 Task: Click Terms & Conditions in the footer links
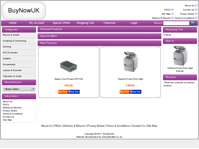tap(118, 126)
